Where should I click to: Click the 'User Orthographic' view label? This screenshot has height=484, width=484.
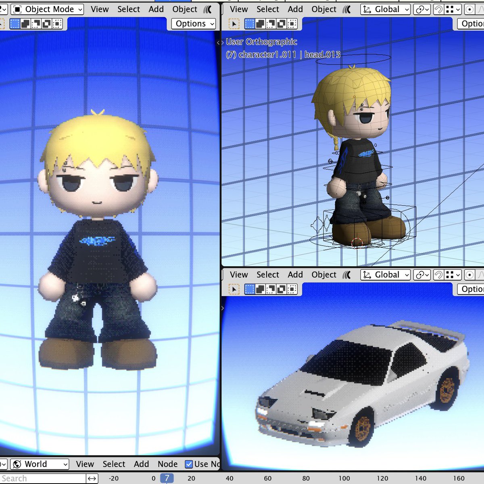coord(261,42)
